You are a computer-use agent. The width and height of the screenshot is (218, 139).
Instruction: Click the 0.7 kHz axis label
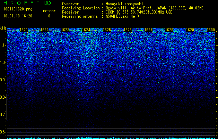pos(3,115)
